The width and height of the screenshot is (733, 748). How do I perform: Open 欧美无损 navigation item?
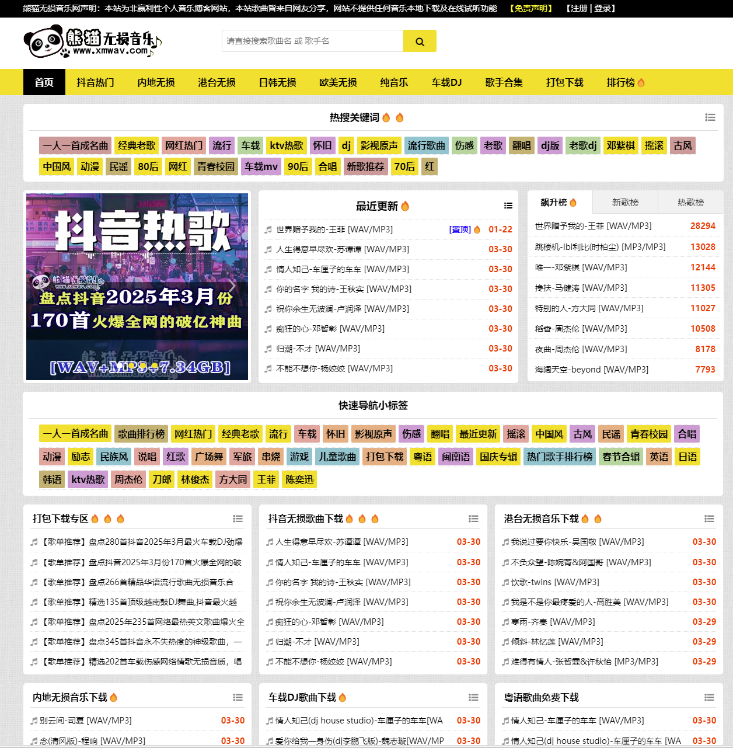pos(338,82)
